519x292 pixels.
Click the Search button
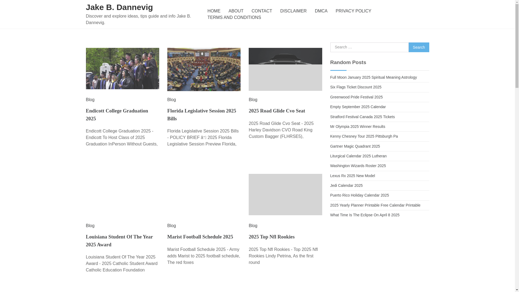419,47
